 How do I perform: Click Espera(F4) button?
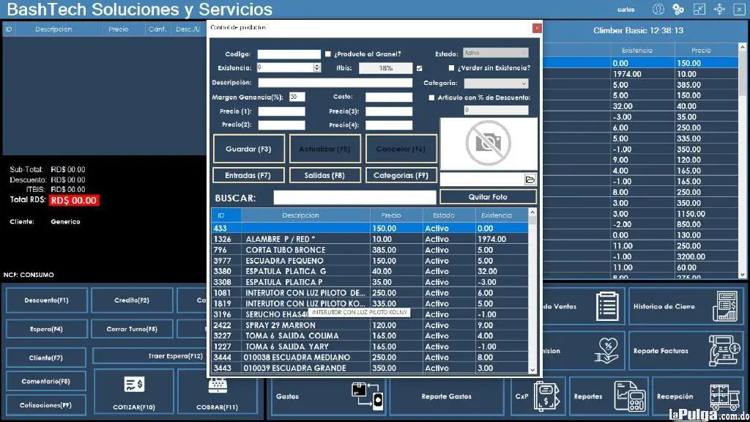(46, 329)
